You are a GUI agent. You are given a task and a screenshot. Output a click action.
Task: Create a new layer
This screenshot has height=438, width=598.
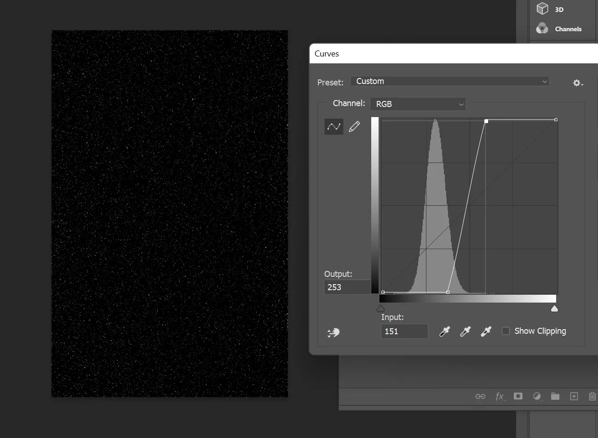coord(574,396)
